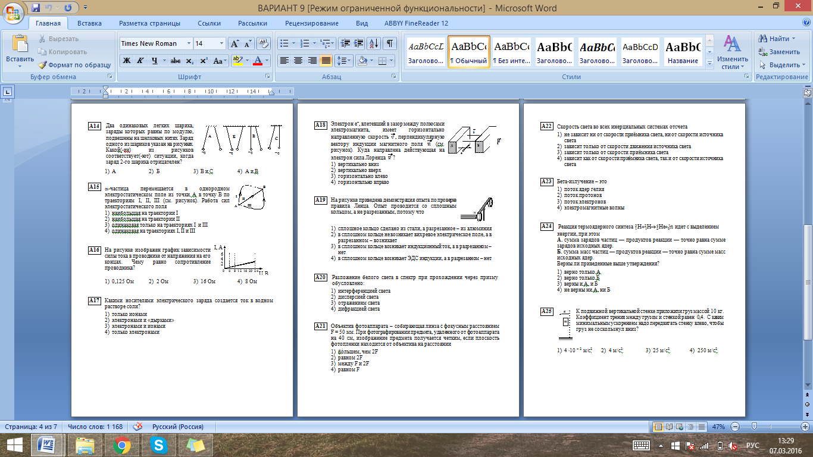813x457 pixels.
Task: Click word count Число слов: 1 168
Action: tap(95, 427)
